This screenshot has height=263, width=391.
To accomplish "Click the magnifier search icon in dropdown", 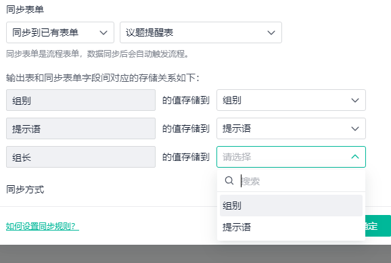I will click(x=229, y=181).
